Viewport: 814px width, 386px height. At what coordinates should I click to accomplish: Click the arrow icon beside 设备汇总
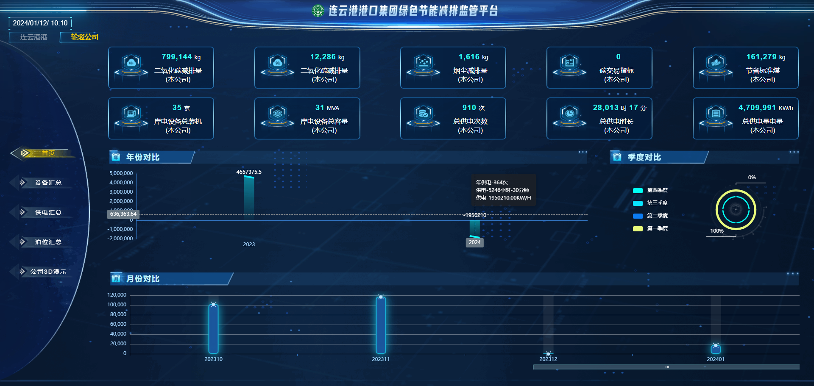point(22,183)
